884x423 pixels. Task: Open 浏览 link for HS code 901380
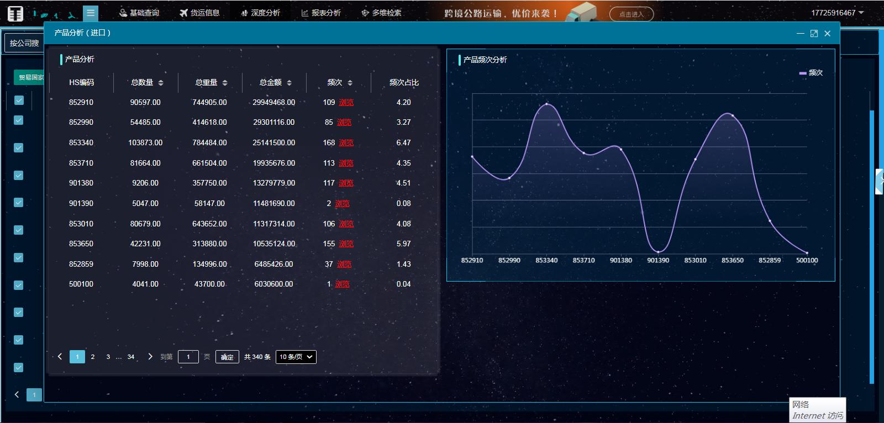(346, 183)
